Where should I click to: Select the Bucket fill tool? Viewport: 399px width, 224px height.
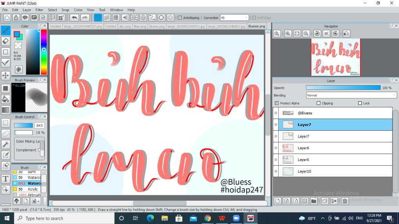(5, 99)
